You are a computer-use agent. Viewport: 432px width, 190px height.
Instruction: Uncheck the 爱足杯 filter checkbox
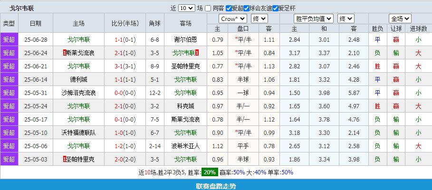click(x=275, y=8)
